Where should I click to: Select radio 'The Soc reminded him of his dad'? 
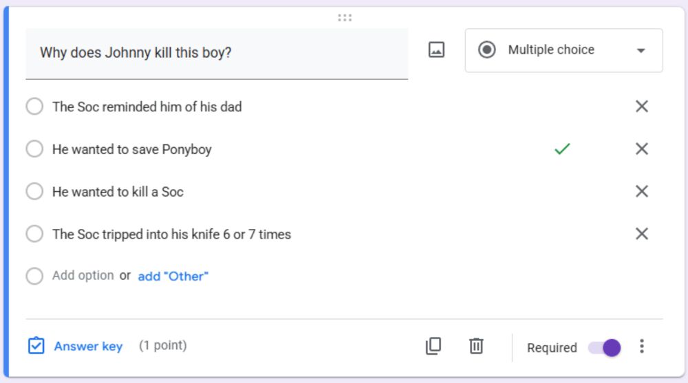click(x=34, y=107)
